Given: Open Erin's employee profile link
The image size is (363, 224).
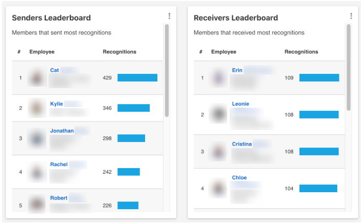Looking at the screenshot, I should pos(237,70).
